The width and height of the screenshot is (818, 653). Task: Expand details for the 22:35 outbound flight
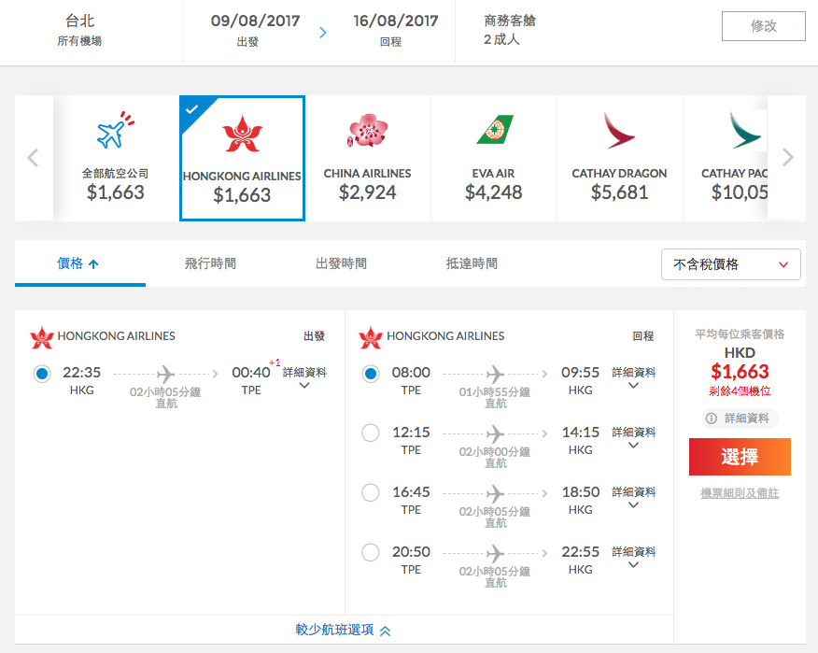304,378
